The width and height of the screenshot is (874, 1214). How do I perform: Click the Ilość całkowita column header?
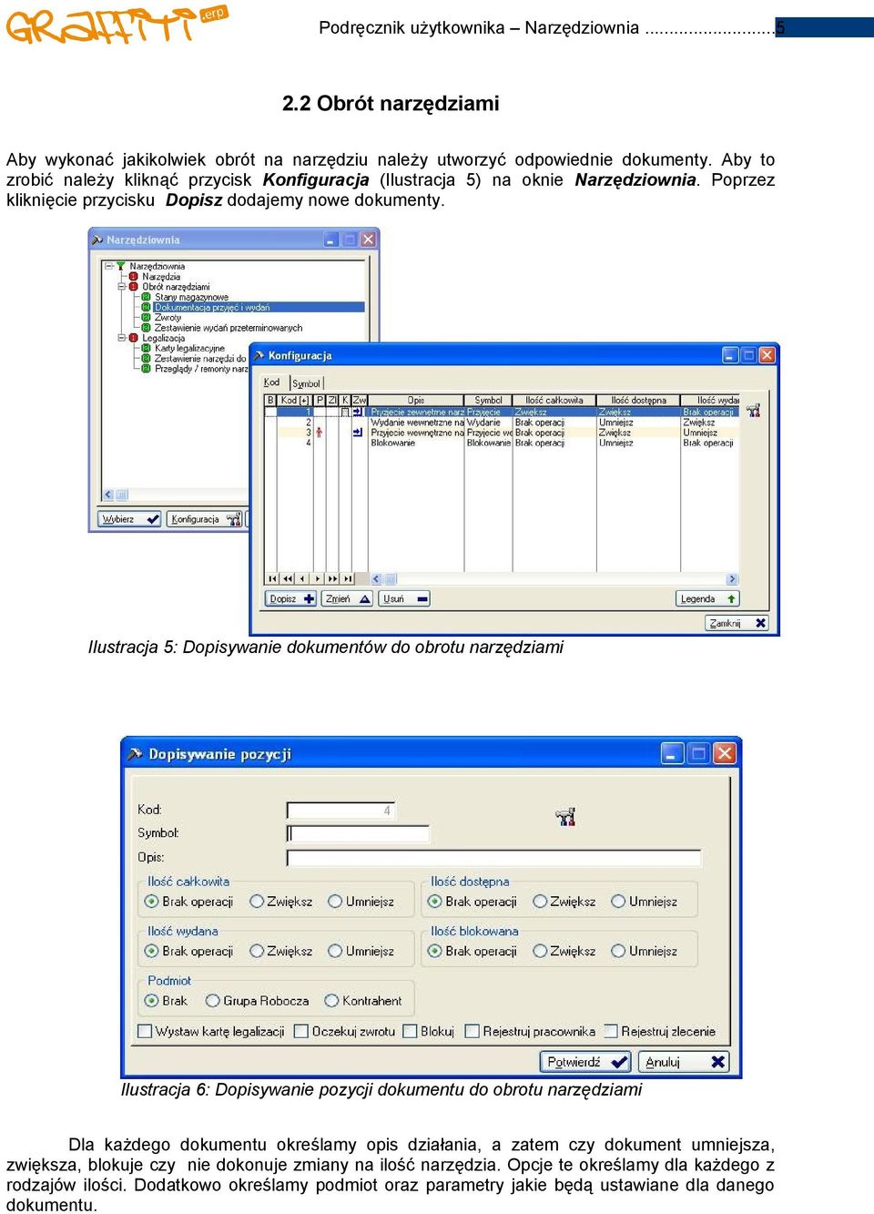tap(554, 400)
